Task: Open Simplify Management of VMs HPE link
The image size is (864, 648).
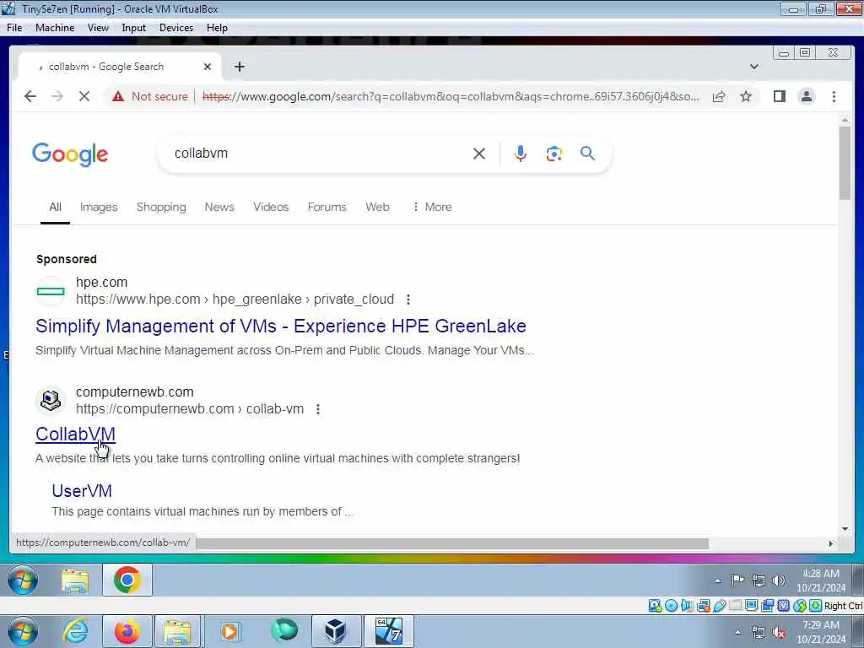Action: 280,327
